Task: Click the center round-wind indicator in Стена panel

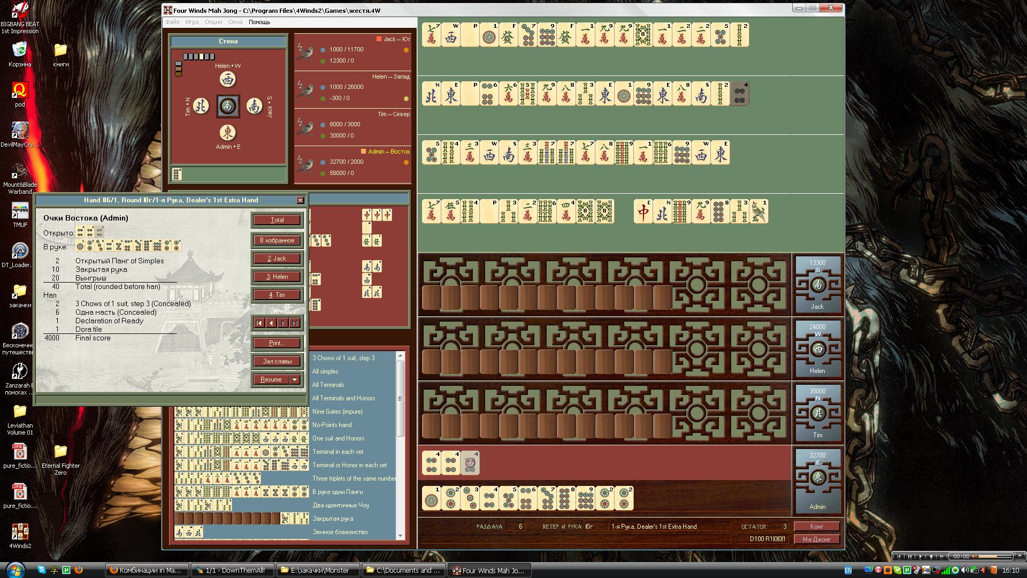Action: [x=228, y=106]
